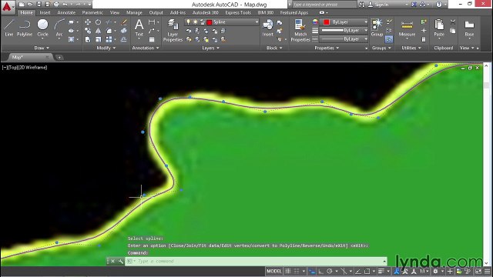Image resolution: width=493 pixels, height=277 pixels.
Task: Click the MODEL space button
Action: tap(274, 271)
